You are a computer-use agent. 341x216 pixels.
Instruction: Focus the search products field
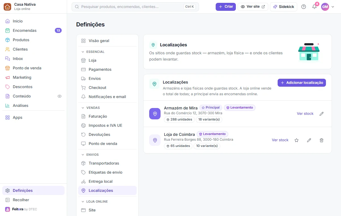tap(135, 7)
